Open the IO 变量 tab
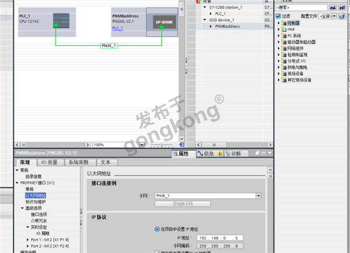Image resolution: width=350 pixels, height=253 pixels. [50, 162]
